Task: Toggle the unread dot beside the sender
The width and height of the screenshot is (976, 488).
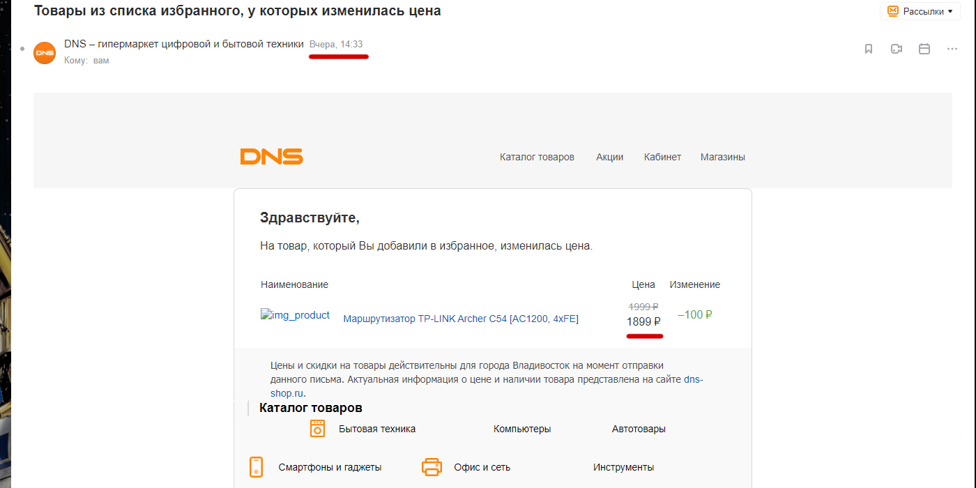Action: pyautogui.click(x=22, y=49)
